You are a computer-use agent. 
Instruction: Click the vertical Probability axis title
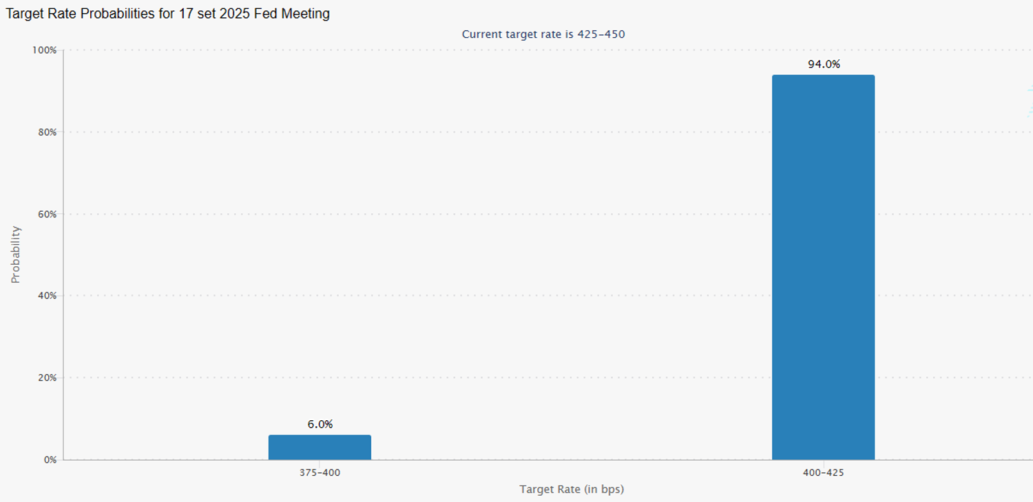16,254
